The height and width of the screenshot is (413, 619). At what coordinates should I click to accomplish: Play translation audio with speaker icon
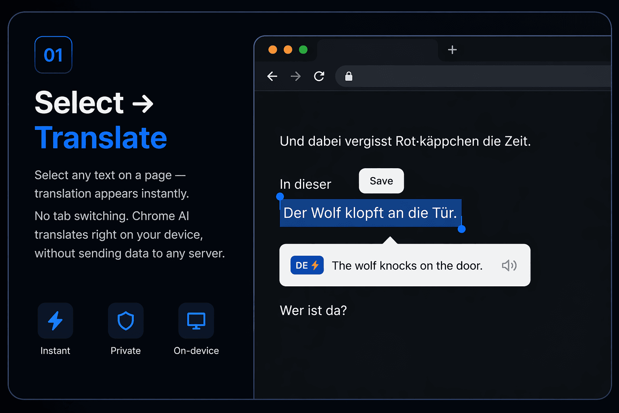click(509, 265)
